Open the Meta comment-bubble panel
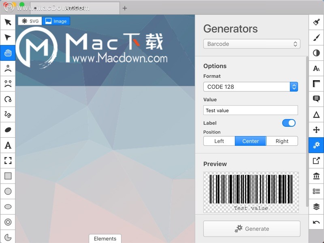This screenshot has height=243, width=324. coord(316,99)
